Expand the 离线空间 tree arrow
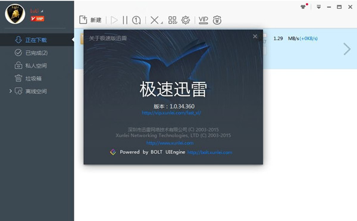The height and width of the screenshot is (221, 357). [10, 91]
